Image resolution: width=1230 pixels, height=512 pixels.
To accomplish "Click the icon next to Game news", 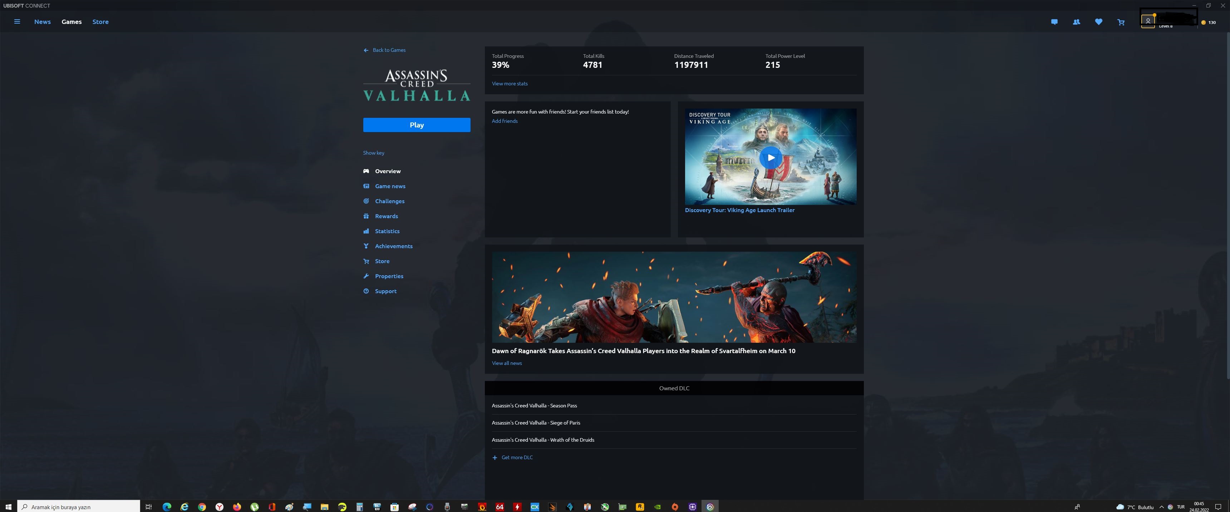I will (366, 186).
